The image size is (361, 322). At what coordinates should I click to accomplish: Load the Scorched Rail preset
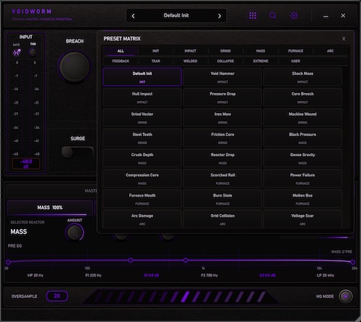(x=222, y=179)
